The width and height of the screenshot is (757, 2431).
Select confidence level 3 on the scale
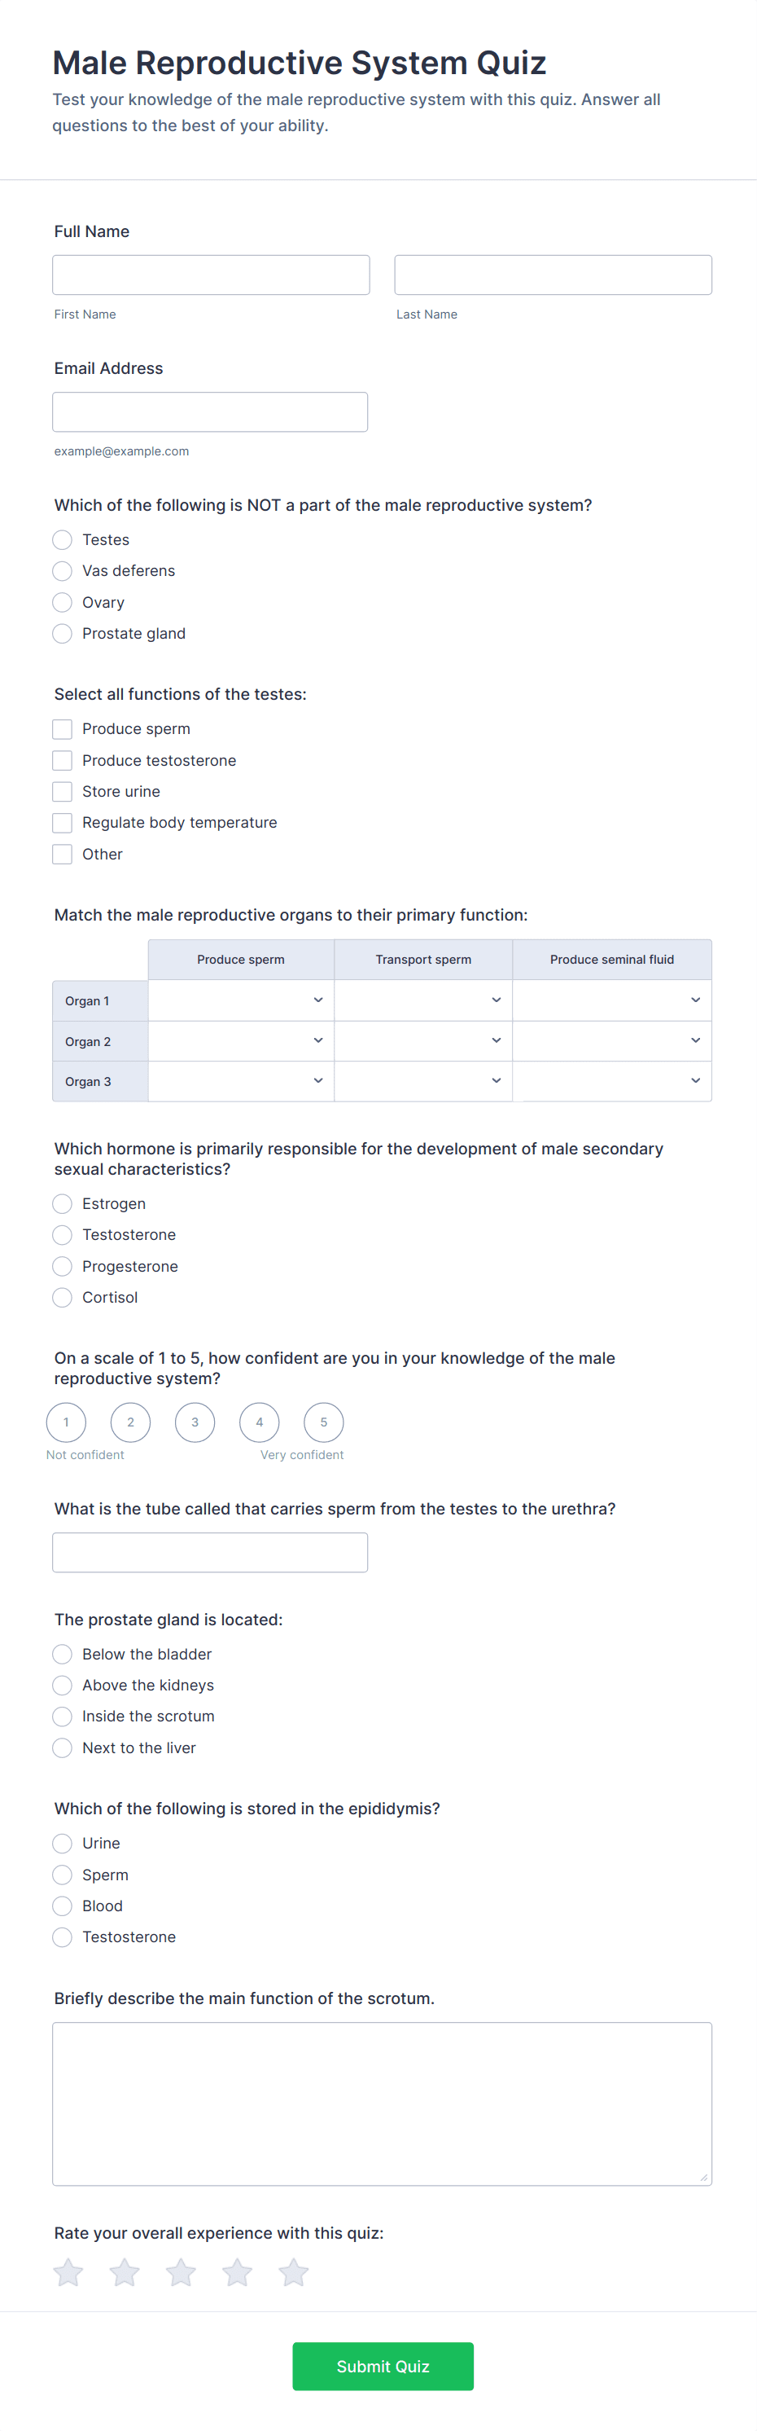click(x=195, y=1422)
